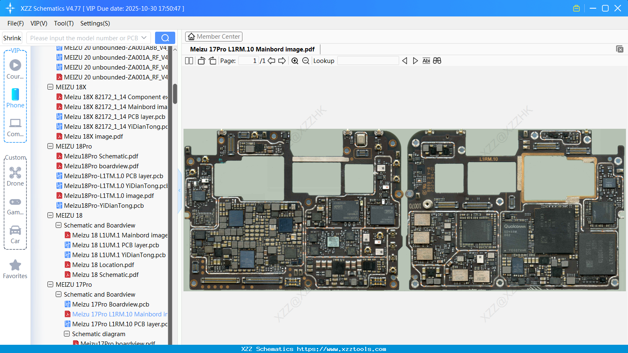Click the binoculars search icon
Screen dimensions: 628x353
437,61
